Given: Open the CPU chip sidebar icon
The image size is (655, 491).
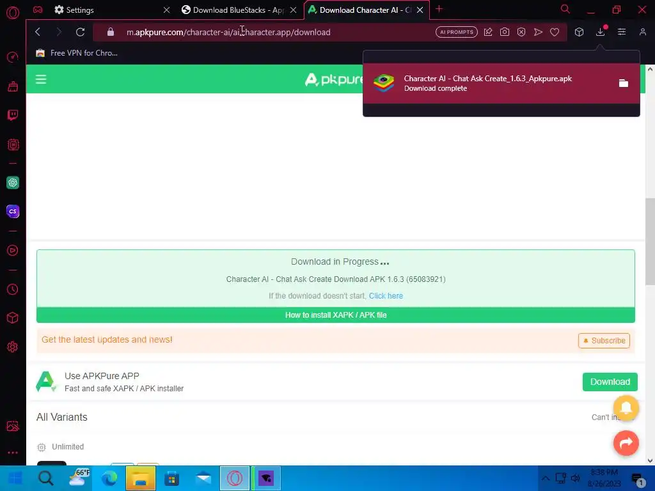Looking at the screenshot, I should click(13, 144).
